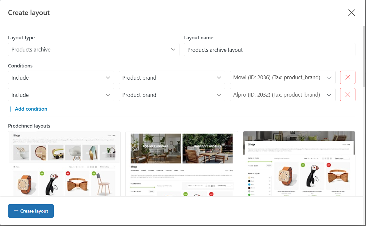Screen dimensions: 366x226
Task: Open the Mowi brand value dropdown
Action: (x=283, y=77)
